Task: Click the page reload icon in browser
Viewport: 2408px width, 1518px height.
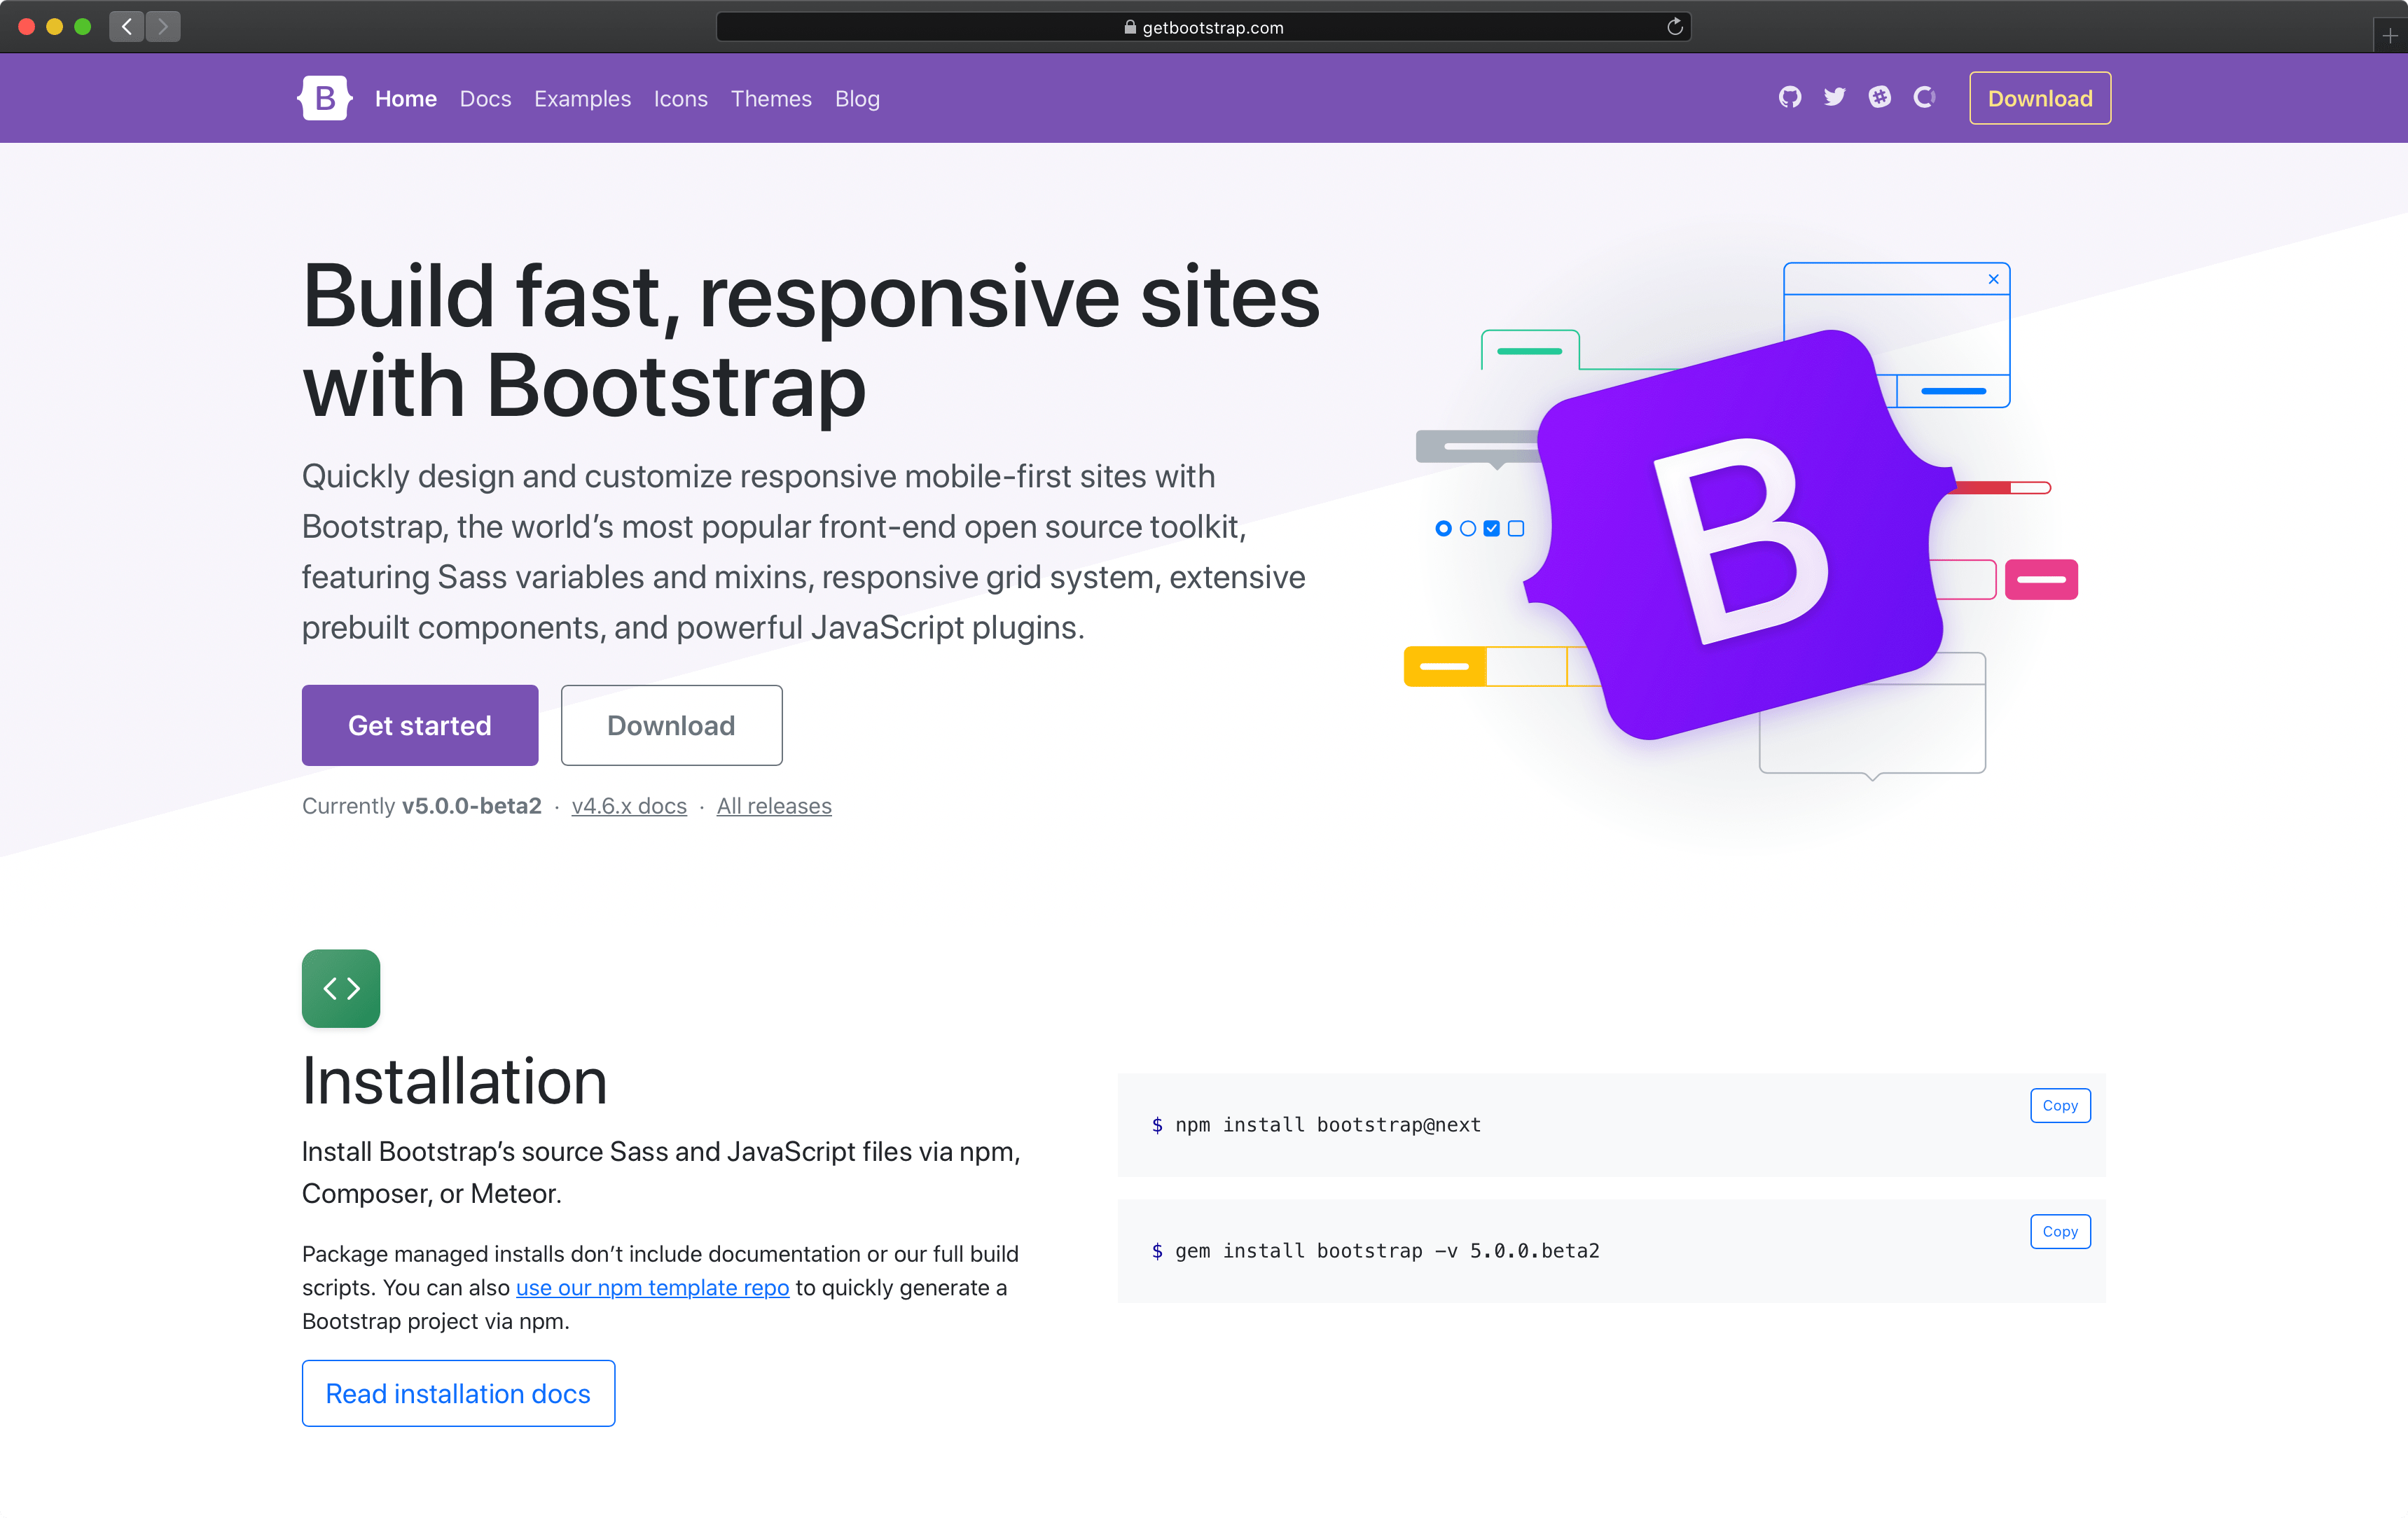Action: pos(1673,26)
